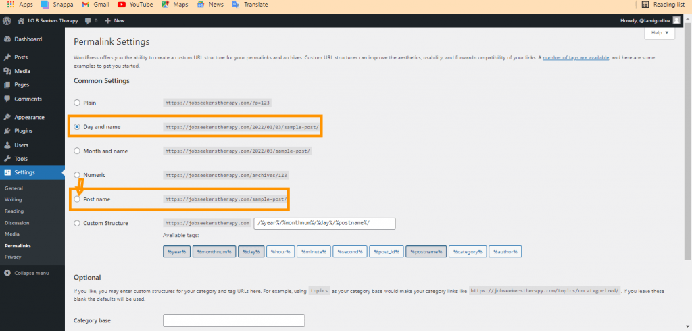Insert the %second% tag

349,251
